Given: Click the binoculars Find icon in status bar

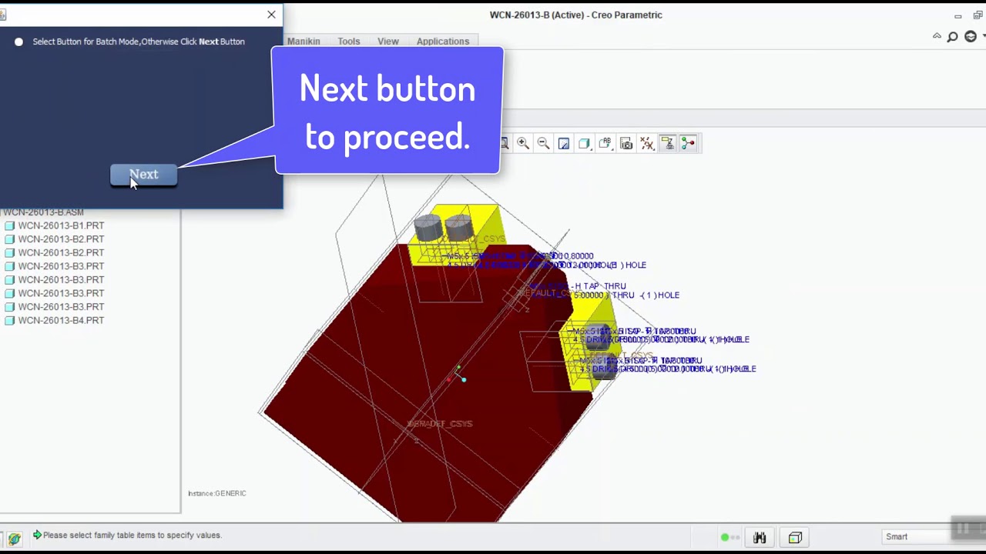Looking at the screenshot, I should pos(760,537).
